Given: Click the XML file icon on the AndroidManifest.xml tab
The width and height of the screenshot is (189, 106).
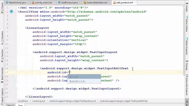Looking at the screenshot, I should point(85,3).
